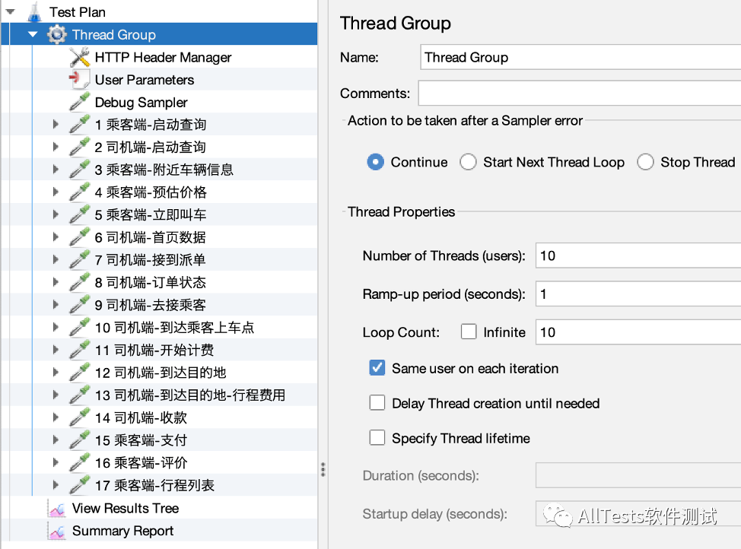The image size is (741, 549).
Task: Click sampler icon for 16 乘客端-评价
Action: point(79,463)
